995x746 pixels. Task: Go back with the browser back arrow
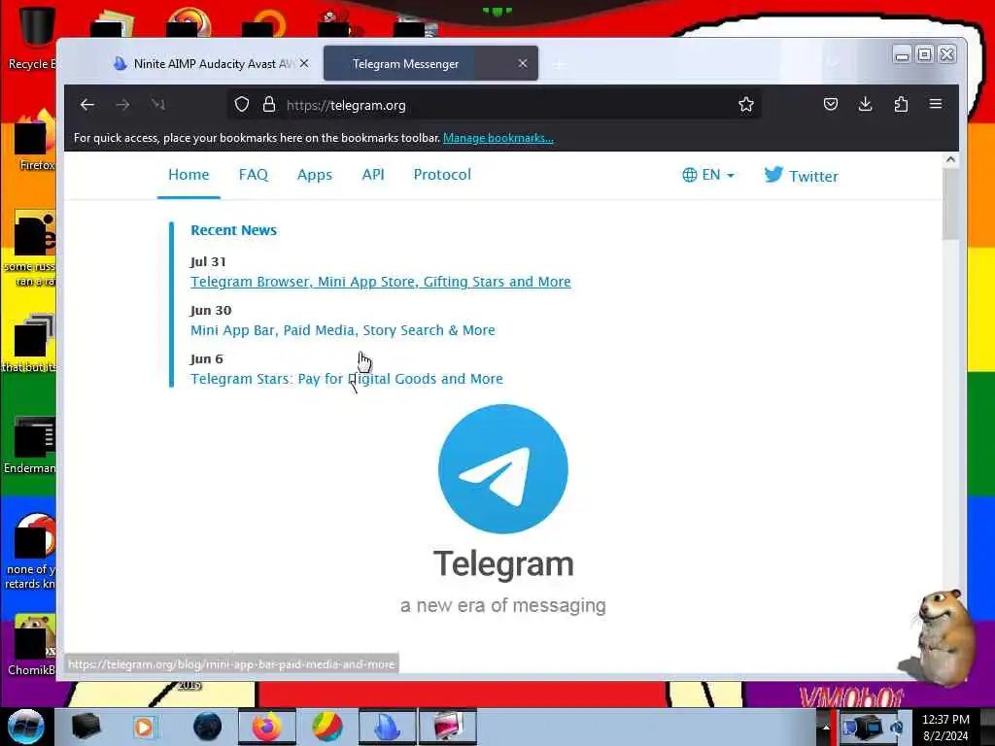point(87,105)
